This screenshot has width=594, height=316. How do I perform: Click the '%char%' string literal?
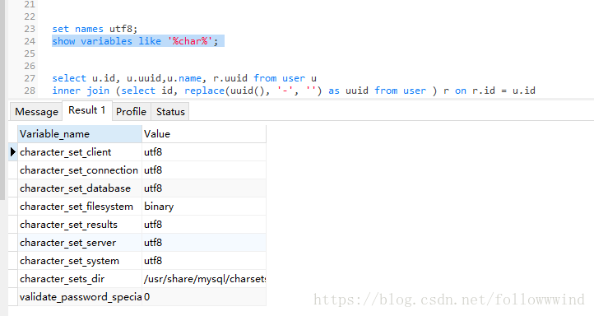189,41
